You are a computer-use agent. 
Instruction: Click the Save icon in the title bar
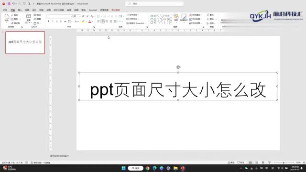(9, 4)
